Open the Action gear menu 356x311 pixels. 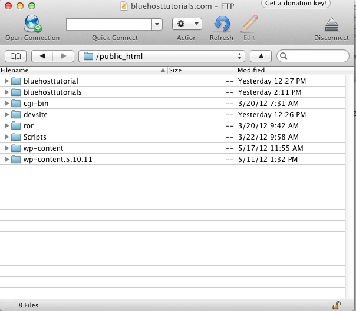tap(187, 24)
